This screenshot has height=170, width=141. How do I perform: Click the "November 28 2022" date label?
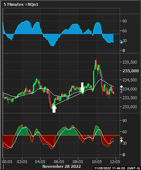pyautogui.click(x=62, y=166)
